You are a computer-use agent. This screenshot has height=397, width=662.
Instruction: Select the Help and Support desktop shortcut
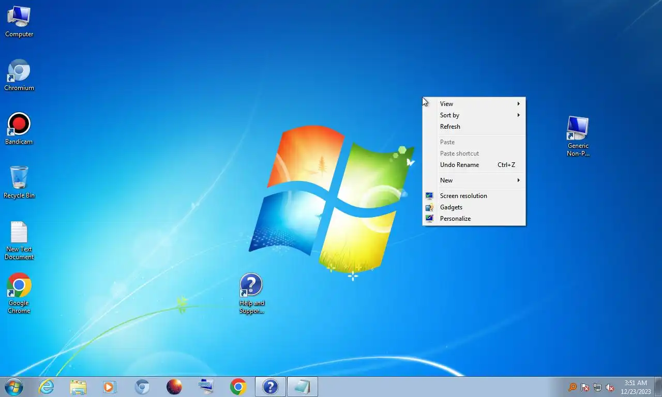pyautogui.click(x=251, y=294)
